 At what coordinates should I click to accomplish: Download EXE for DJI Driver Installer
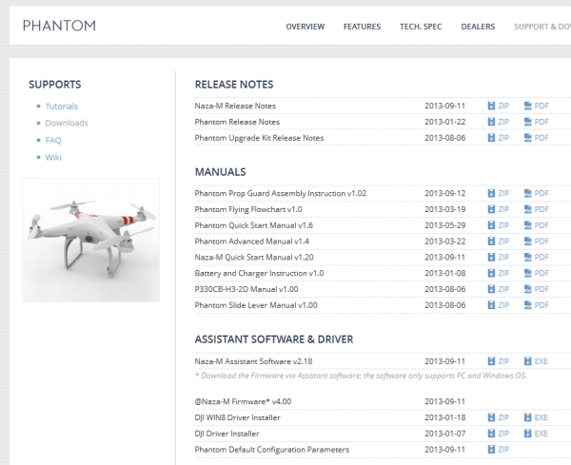pyautogui.click(x=536, y=434)
